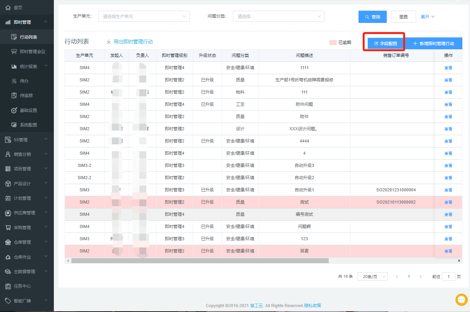
Task: Click the 查询 search button
Action: coord(372,17)
